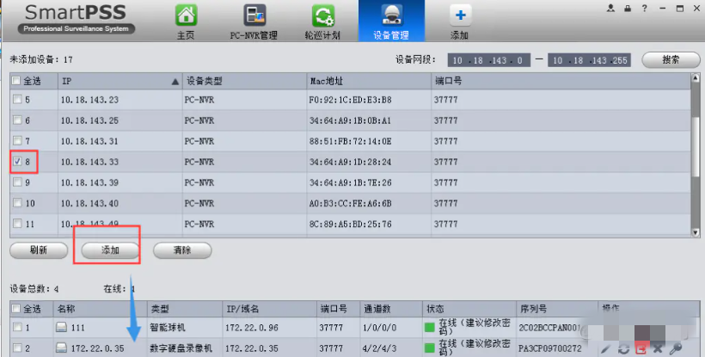Select MAC address A0:B3:CC:FE:A6:6B
This screenshot has height=357, width=705.
click(350, 203)
